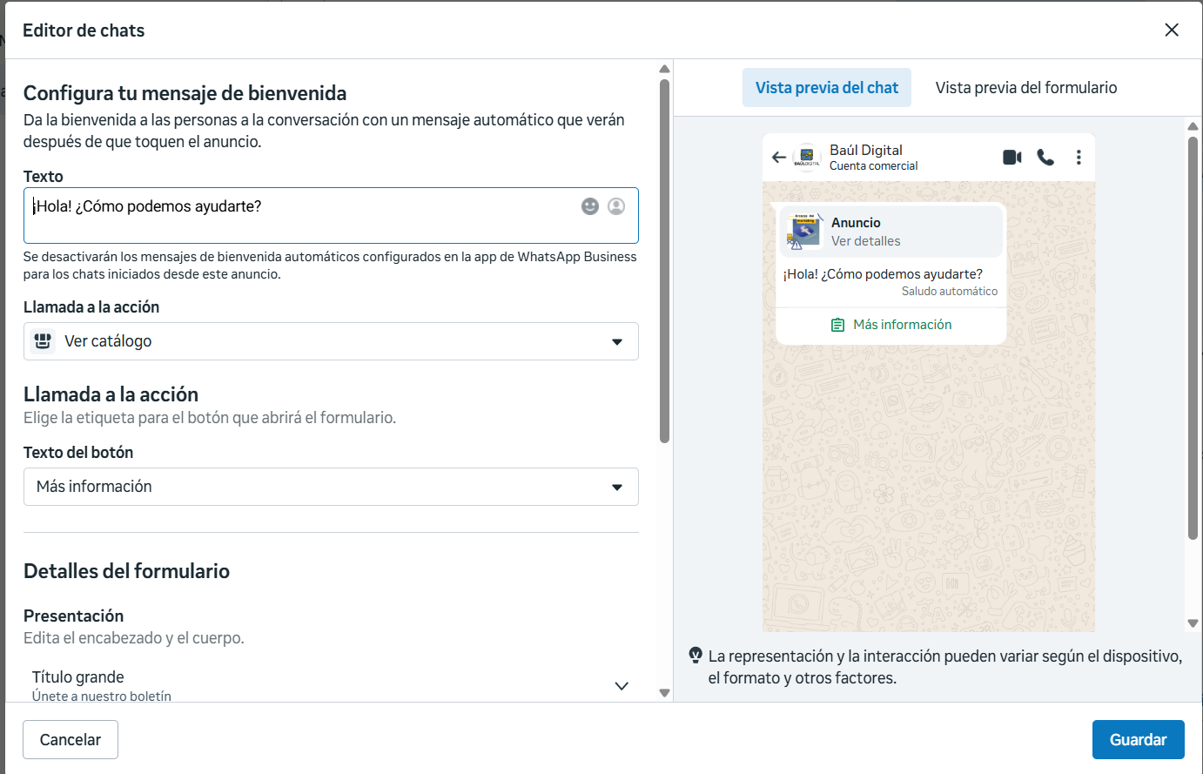Click the Guardar button
The height and width of the screenshot is (774, 1203).
1138,739
